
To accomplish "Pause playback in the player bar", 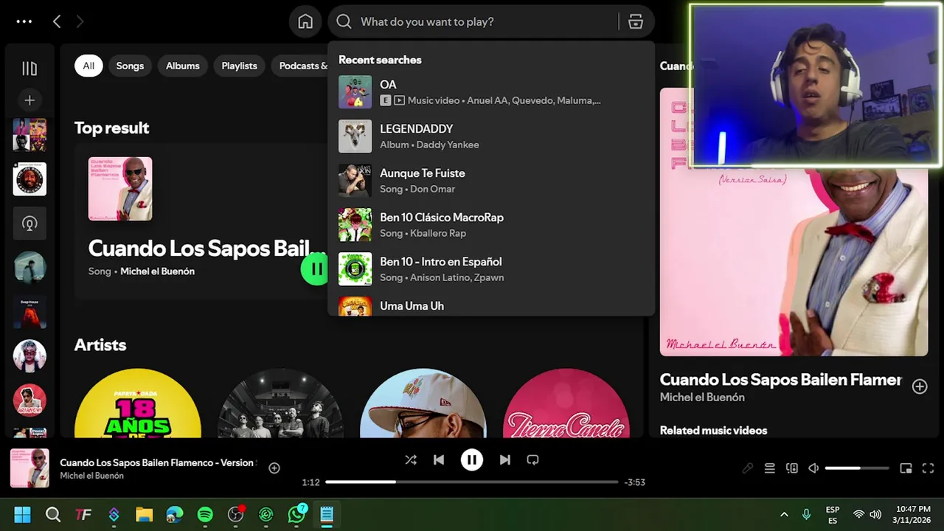I will click(472, 459).
